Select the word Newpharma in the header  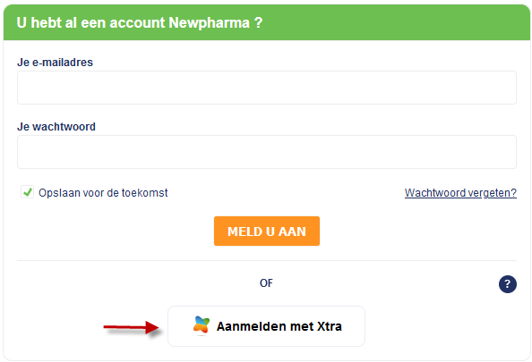tap(209, 22)
